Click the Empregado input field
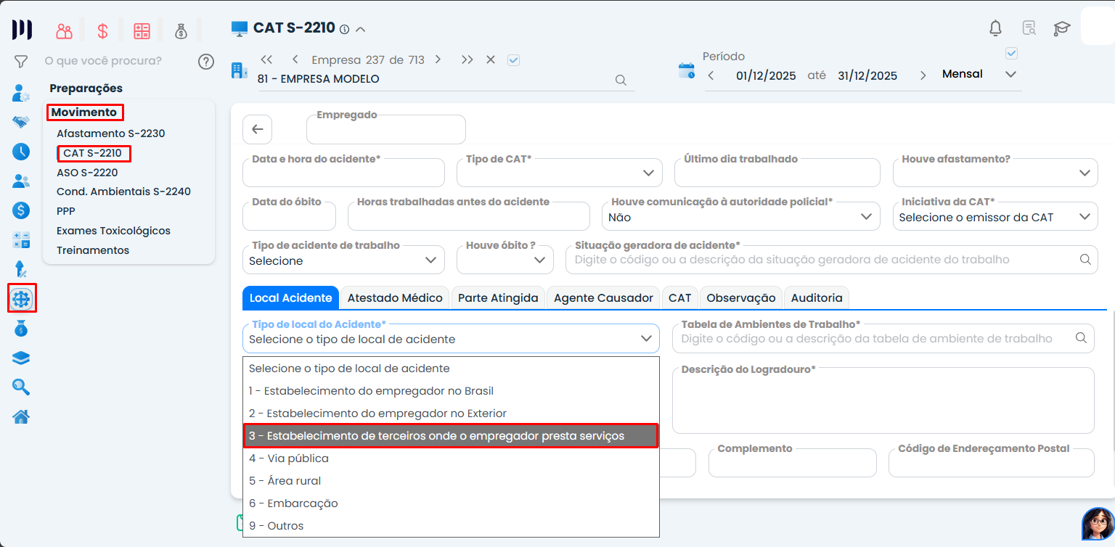1115x547 pixels. (x=386, y=129)
